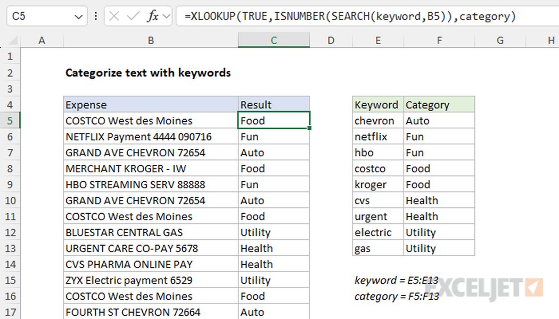Click the Name Box showing C5
Viewport: 559px width, 319px height.
(x=47, y=16)
